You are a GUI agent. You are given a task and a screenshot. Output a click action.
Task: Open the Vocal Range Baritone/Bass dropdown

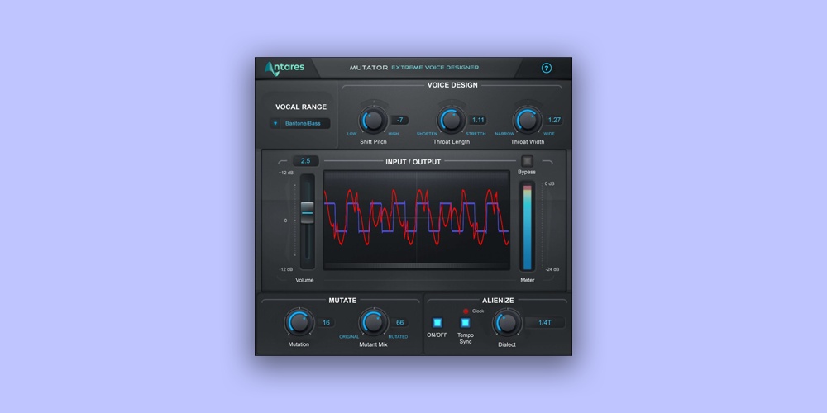click(301, 124)
